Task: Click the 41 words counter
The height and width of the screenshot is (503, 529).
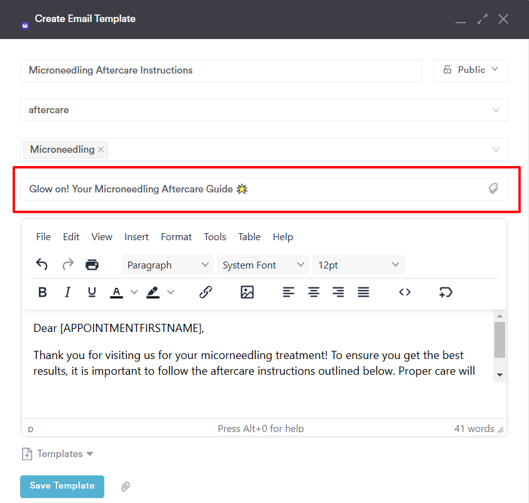Action: coord(474,428)
